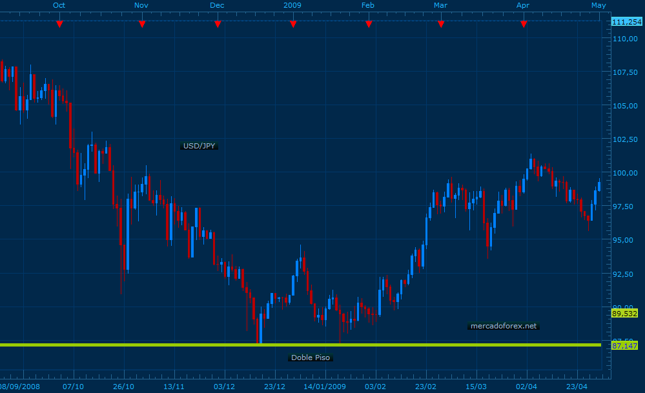Click the red triangle marker under Nov
Screen dimensions: 645x393
click(x=142, y=25)
